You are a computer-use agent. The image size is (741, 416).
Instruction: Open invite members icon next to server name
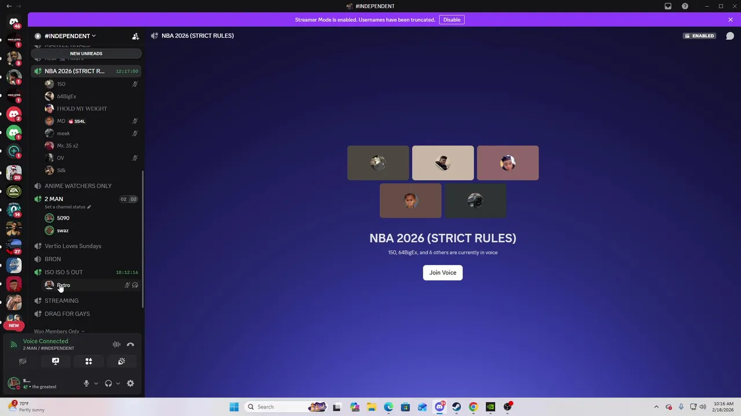click(x=135, y=36)
